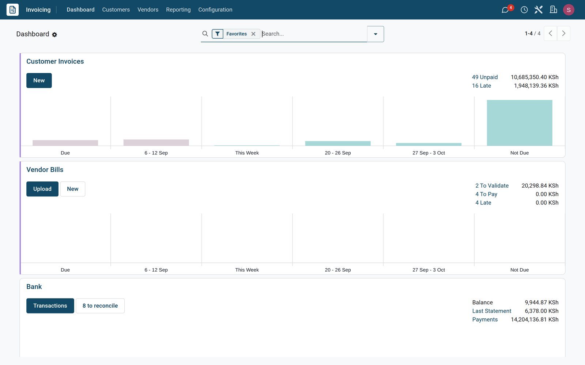Expand the search options dropdown
585x365 pixels.
pos(375,34)
